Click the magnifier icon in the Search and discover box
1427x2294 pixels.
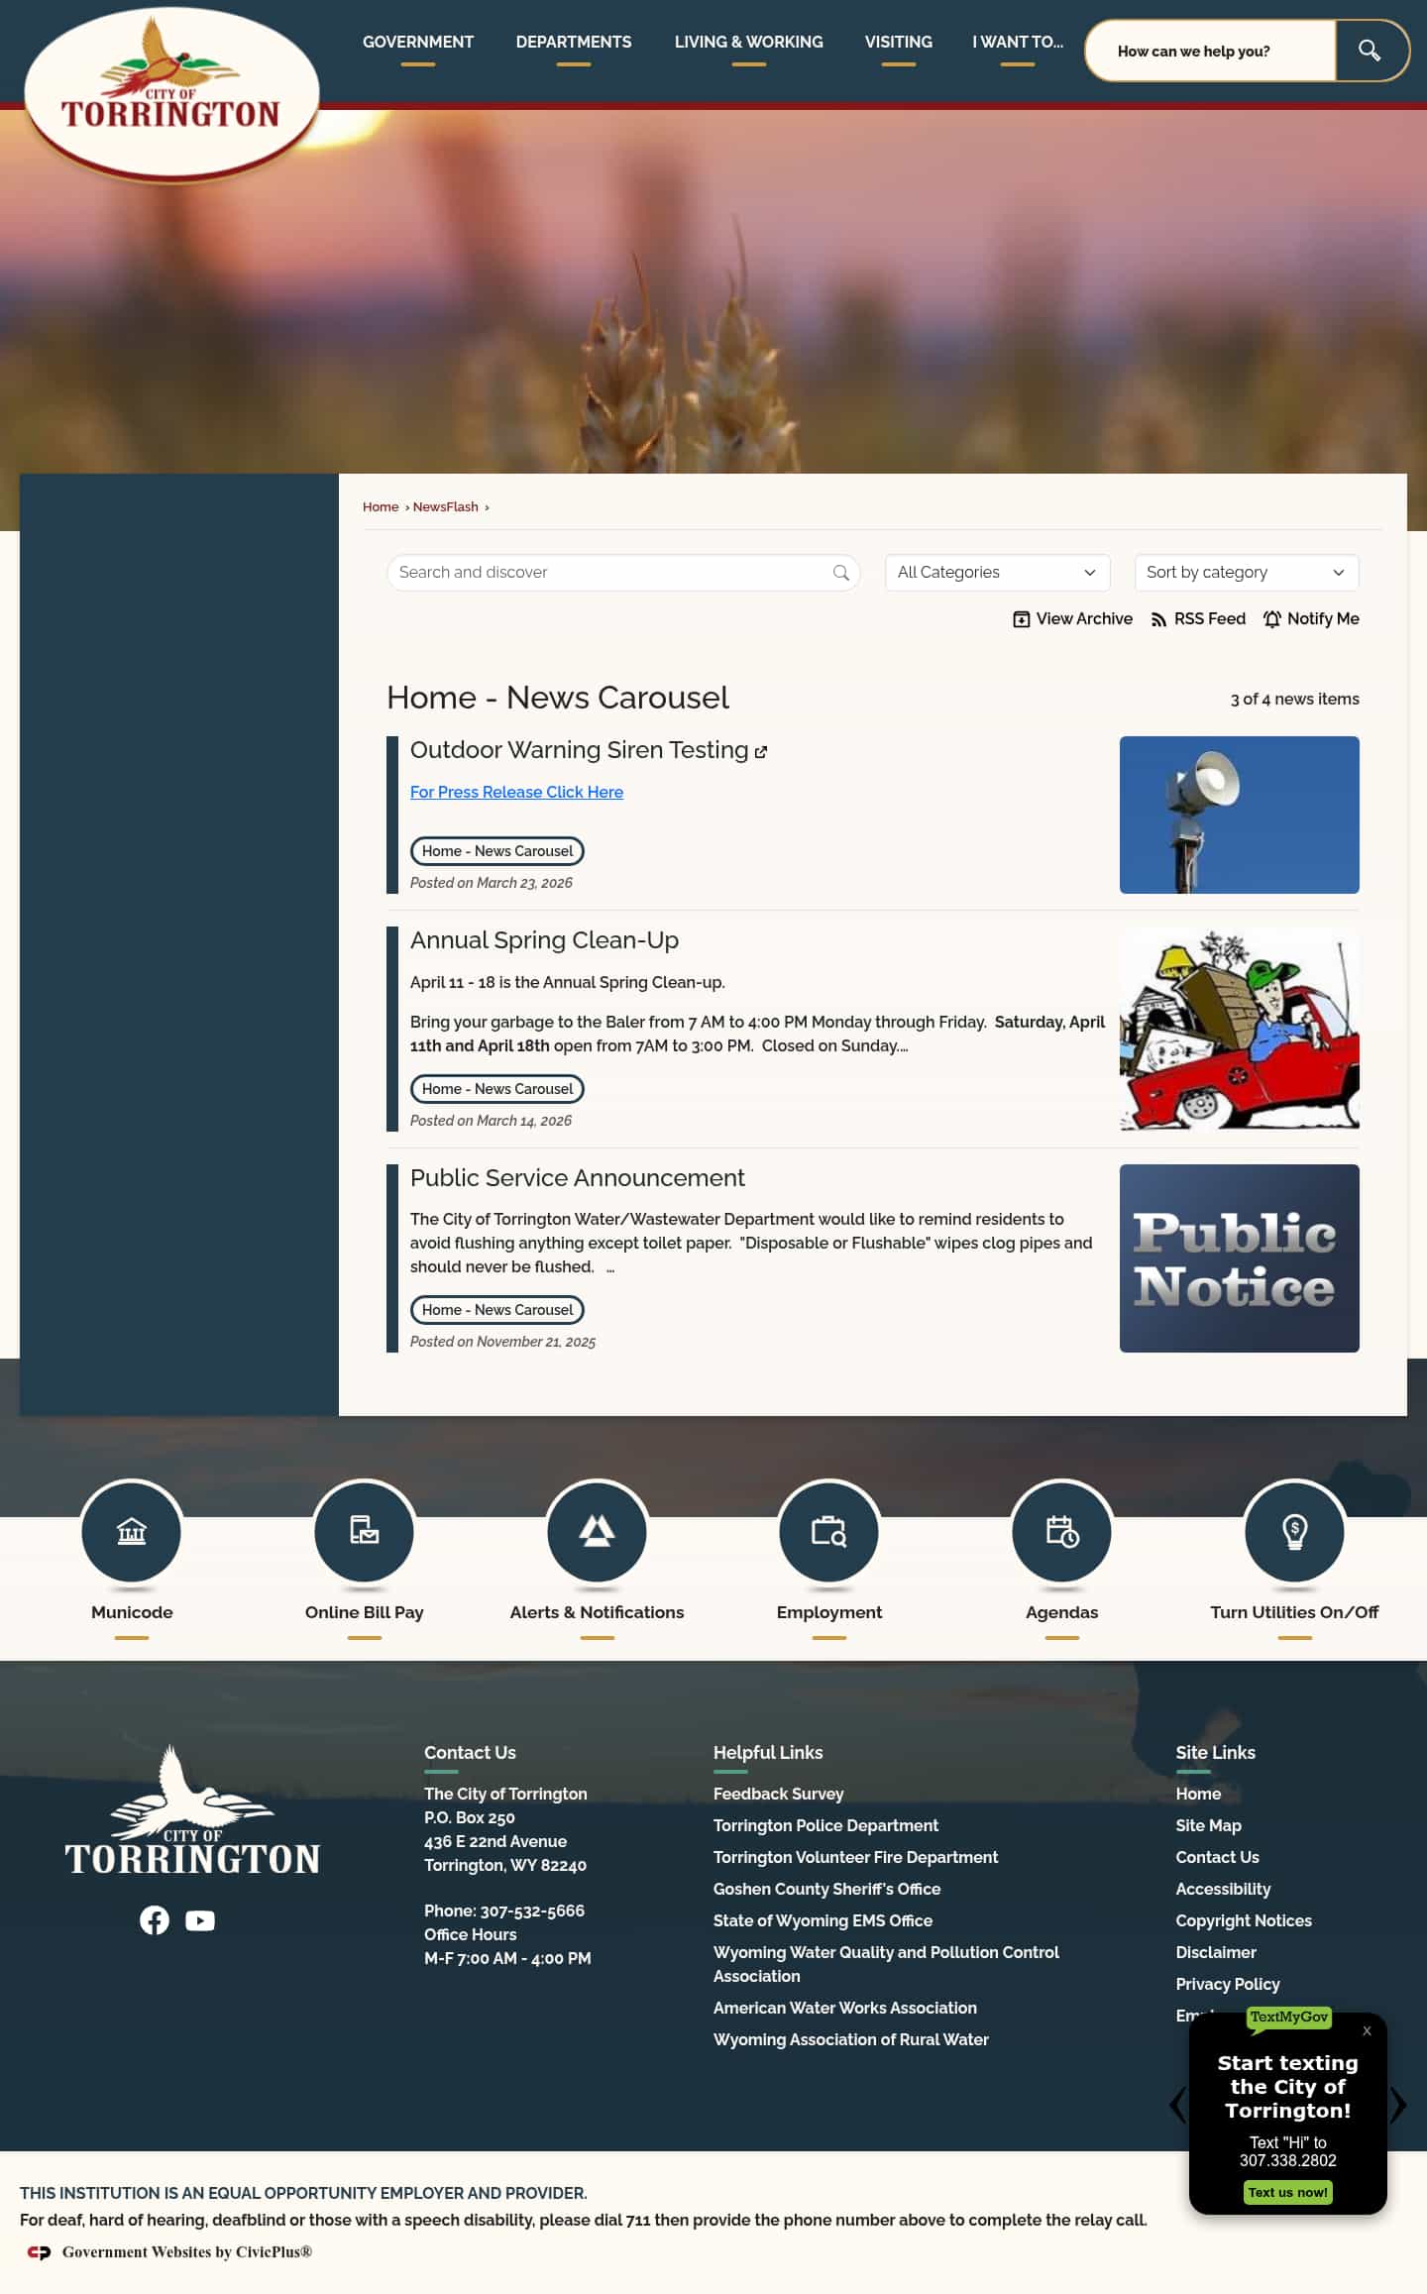click(841, 572)
